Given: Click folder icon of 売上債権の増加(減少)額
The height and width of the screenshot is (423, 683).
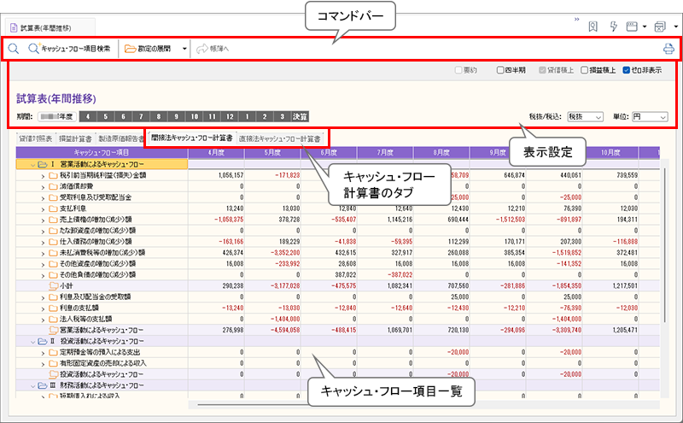Looking at the screenshot, I should (x=54, y=220).
